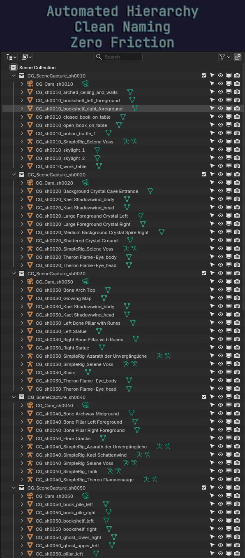
Task: Click the mesh data icon beside CG_sh0030_Stairs
Action: point(88,373)
